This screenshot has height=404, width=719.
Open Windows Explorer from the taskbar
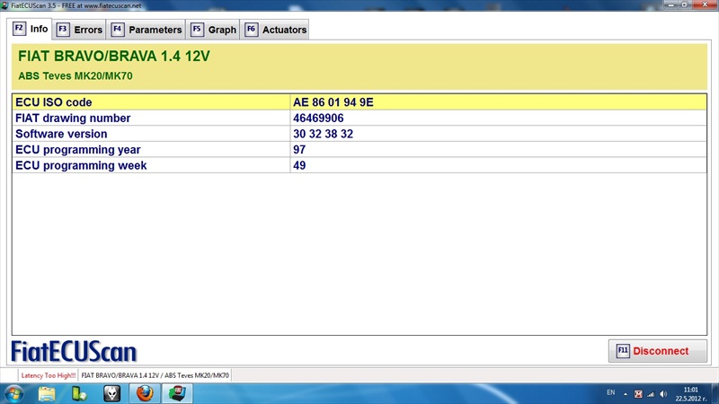(48, 393)
